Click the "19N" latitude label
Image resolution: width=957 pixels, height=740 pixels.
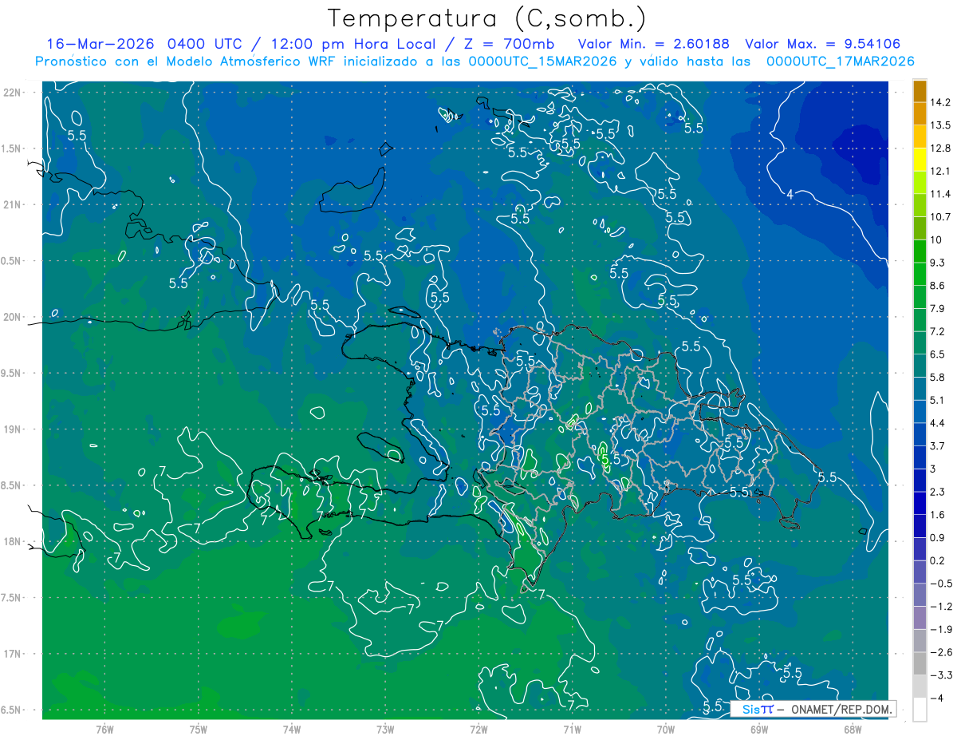pyautogui.click(x=13, y=429)
